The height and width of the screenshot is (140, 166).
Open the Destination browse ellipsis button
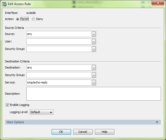[94, 67]
